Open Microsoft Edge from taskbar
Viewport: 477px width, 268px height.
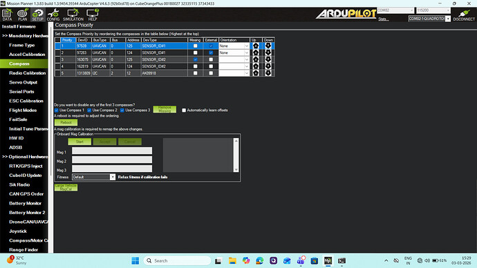click(259, 260)
